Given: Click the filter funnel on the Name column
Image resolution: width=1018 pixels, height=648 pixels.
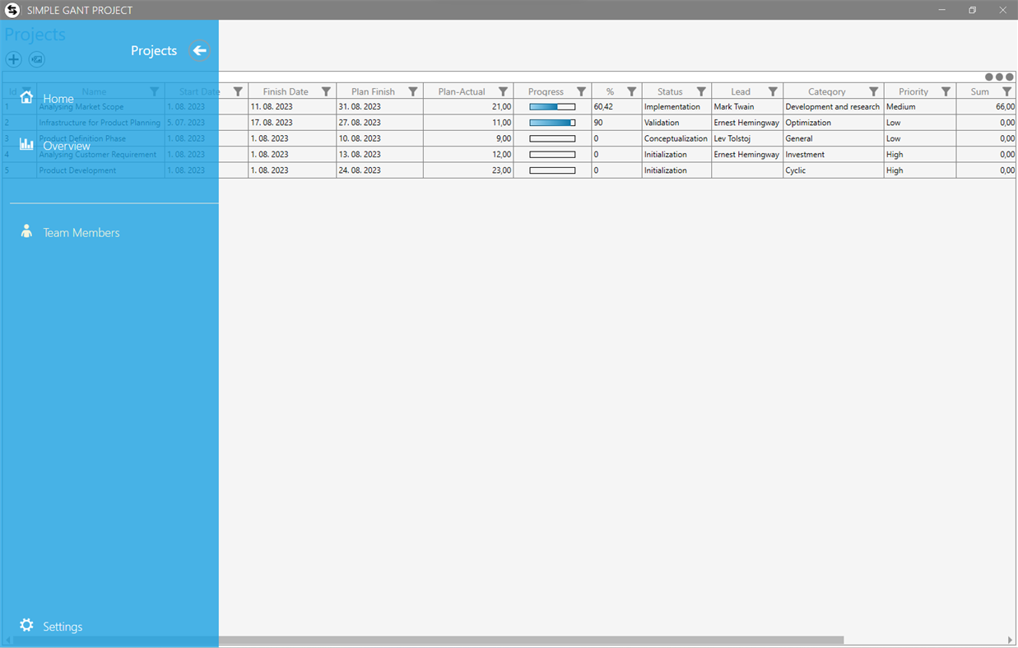Looking at the screenshot, I should (155, 91).
